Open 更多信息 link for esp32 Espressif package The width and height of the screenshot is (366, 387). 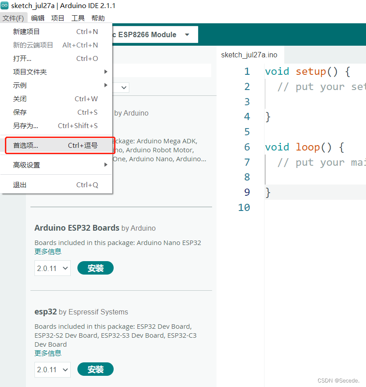click(48, 353)
